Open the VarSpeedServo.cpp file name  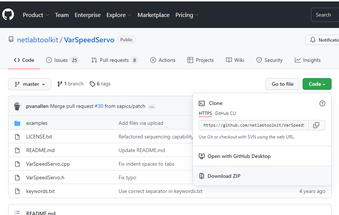click(48, 164)
